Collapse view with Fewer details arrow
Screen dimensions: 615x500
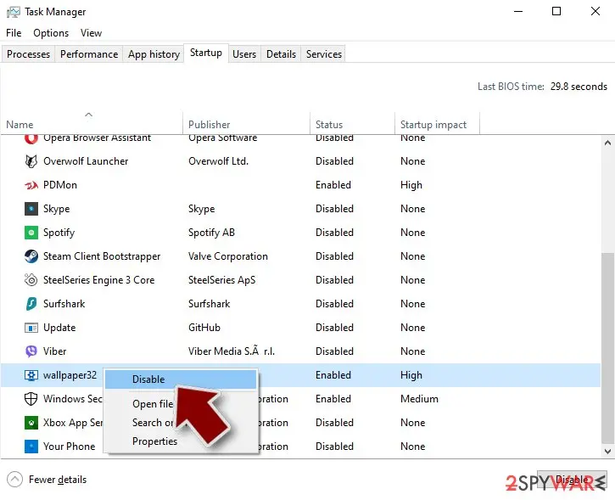click(14, 479)
